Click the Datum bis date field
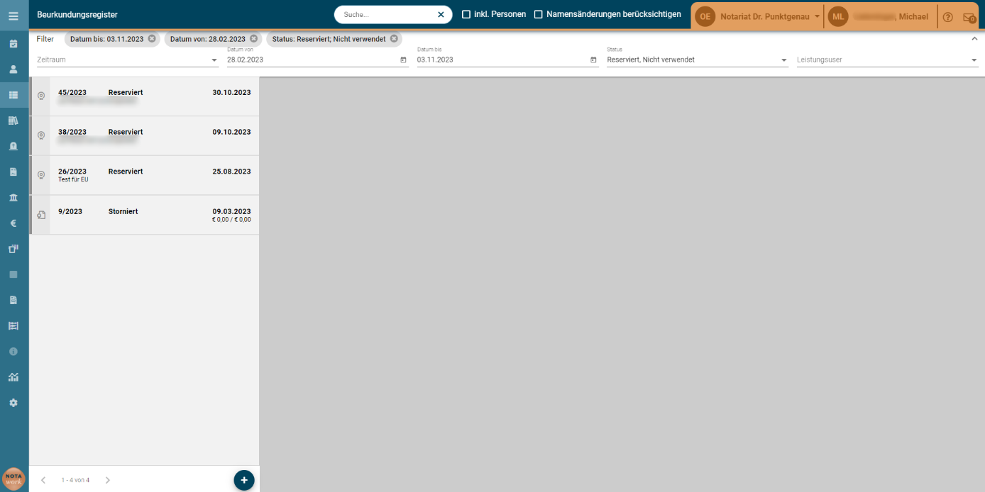The height and width of the screenshot is (492, 985). tap(502, 60)
